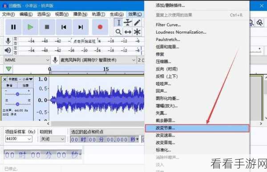Open the track name dropdown menu
This screenshot has width=267, height=172.
[20, 79]
